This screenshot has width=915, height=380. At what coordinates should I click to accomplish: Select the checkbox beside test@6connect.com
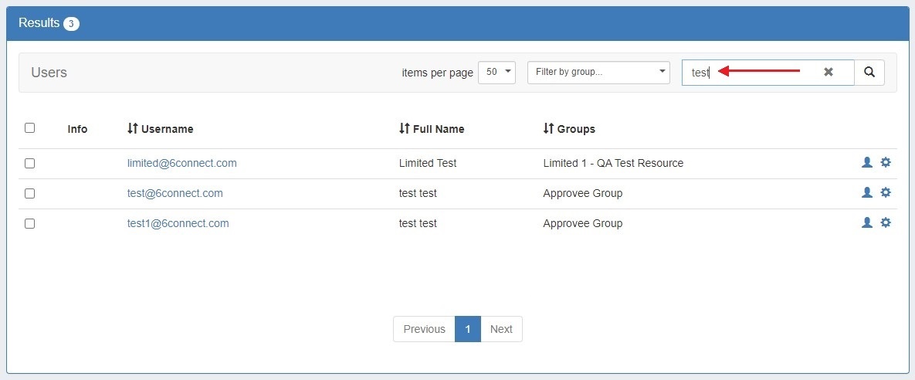point(29,194)
